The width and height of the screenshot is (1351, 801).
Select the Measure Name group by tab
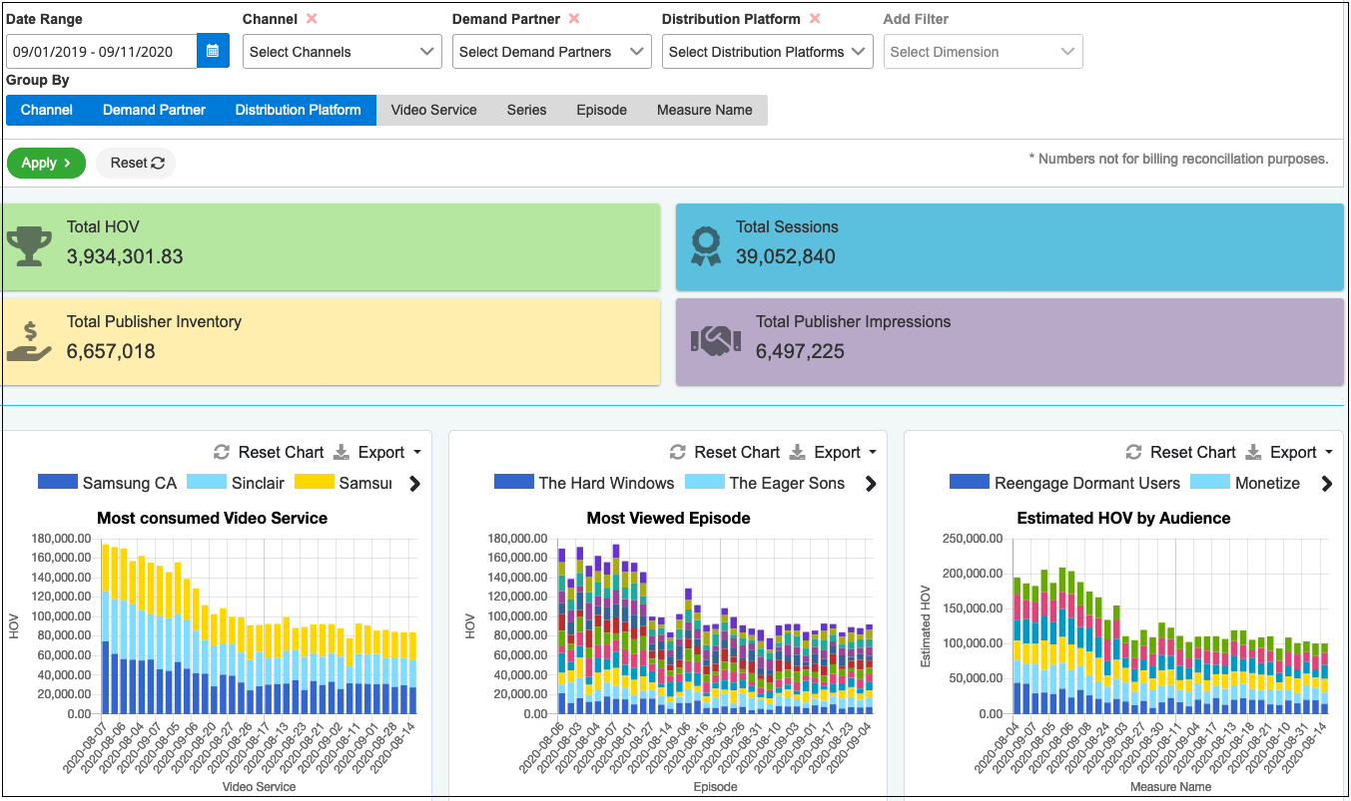tap(705, 110)
